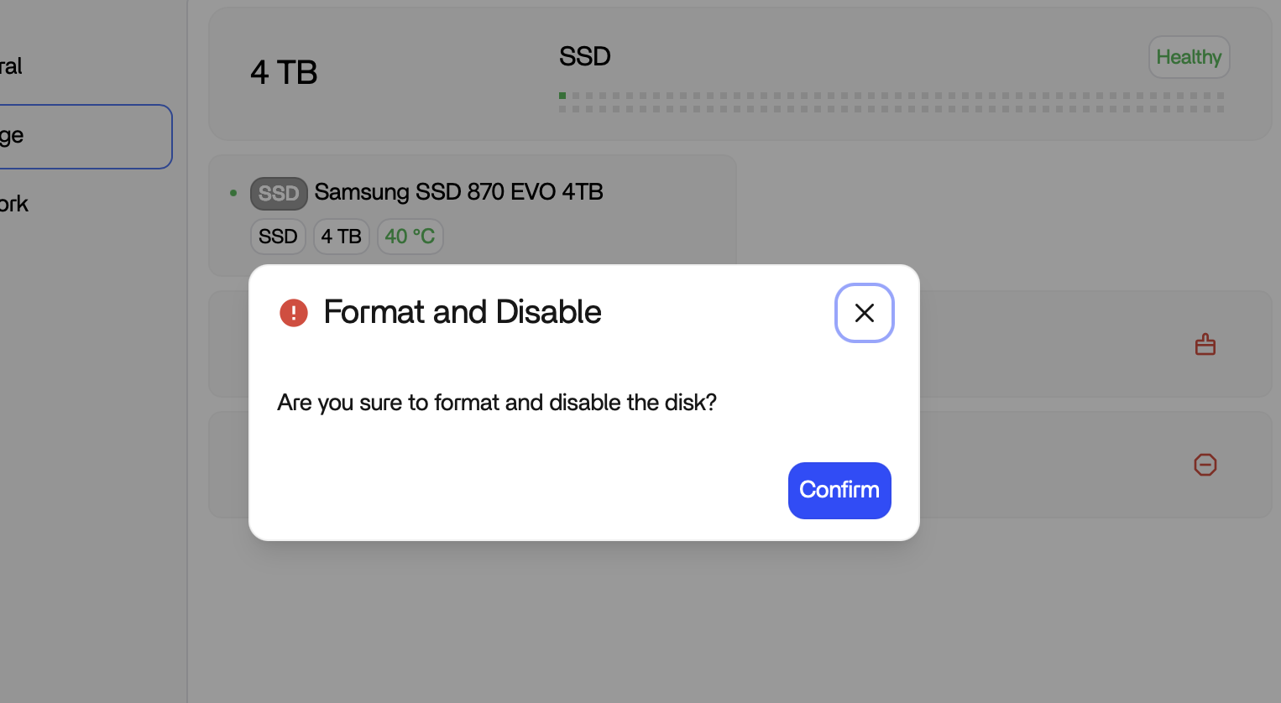Viewport: 1281px width, 703px height.
Task: Click the large 4 TB capacity heading
Action: click(x=284, y=73)
